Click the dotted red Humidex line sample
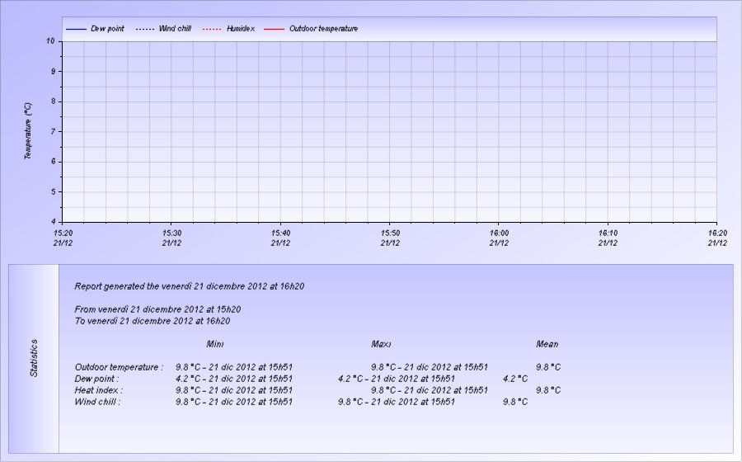The image size is (742, 462). pyautogui.click(x=212, y=30)
